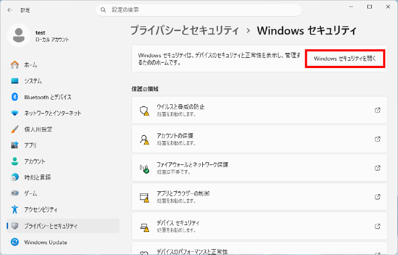The height and width of the screenshot is (255, 398).
Task: Open the システム settings item
Action: coord(63,81)
